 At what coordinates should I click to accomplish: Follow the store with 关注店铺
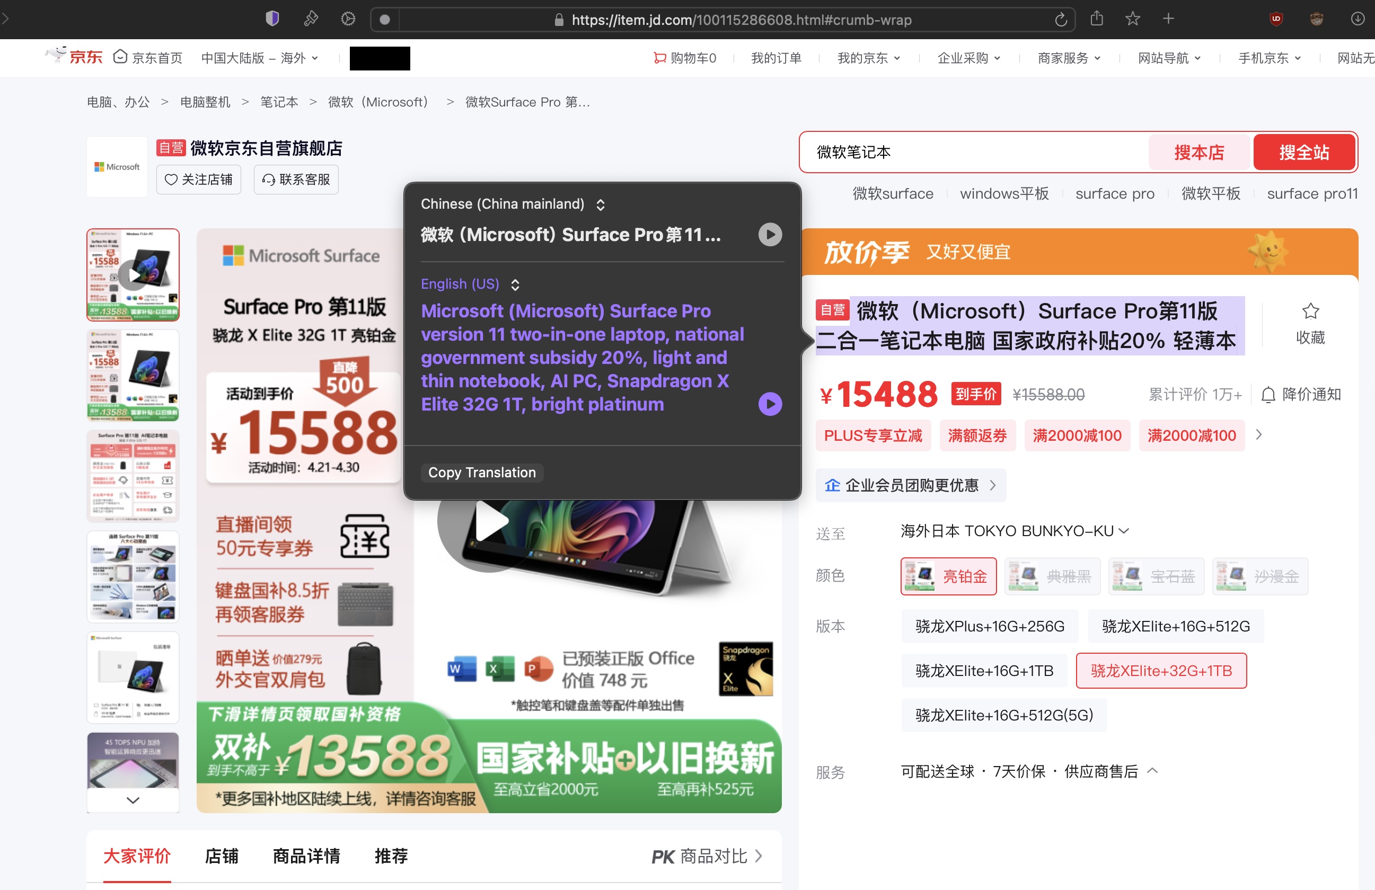point(198,180)
